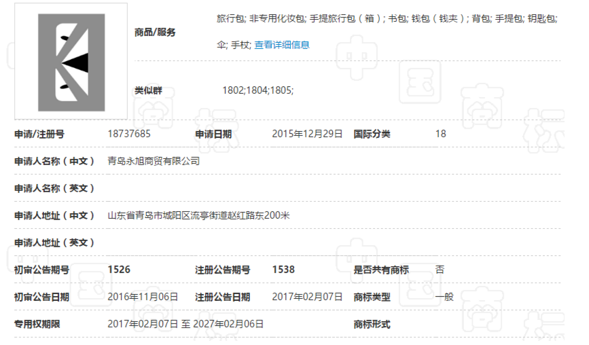Viewport: 589px width, 345px height.
Task: Click the 申请/注册号 label
Action: pyautogui.click(x=39, y=134)
